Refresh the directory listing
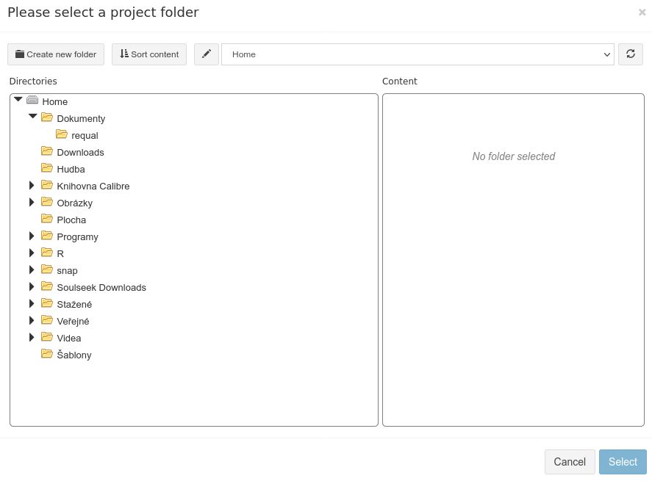This screenshot has width=652, height=481. (631, 54)
